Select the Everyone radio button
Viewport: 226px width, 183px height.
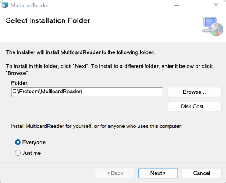[x=18, y=142]
